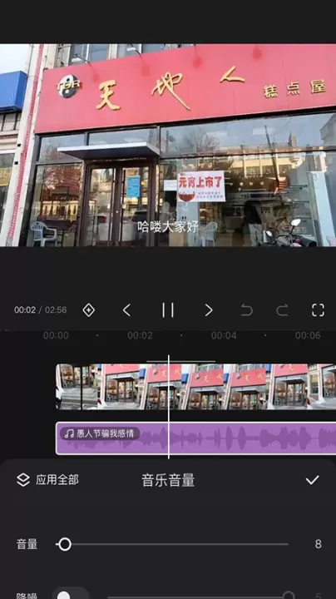
Task: Click the noise reduction slider handle
Action: (x=289, y=596)
